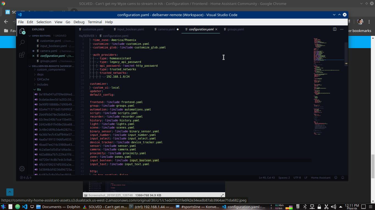Close configuration.yaml in Open Editors list
The width and height of the screenshot is (375, 210).
(33, 56)
